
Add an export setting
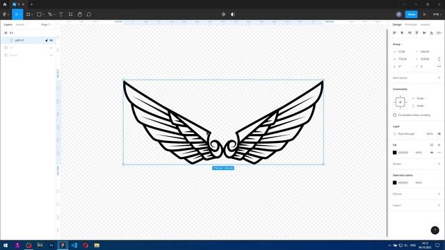pos(439,206)
